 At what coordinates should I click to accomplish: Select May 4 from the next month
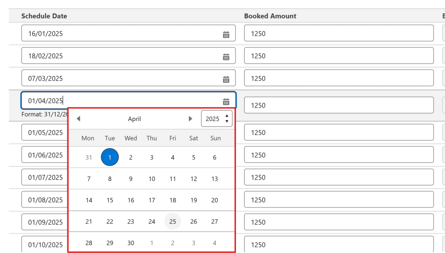215,243
